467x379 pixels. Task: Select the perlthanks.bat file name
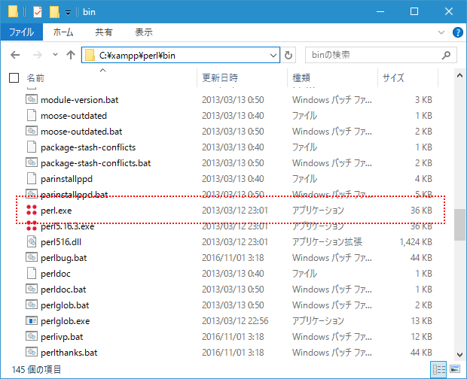click(69, 353)
